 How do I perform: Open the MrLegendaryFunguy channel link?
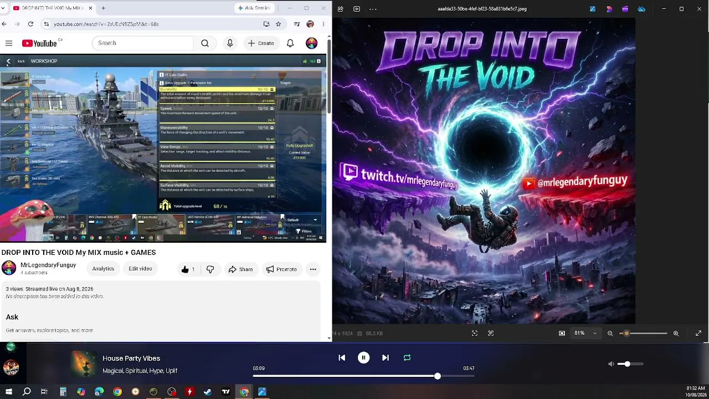(48, 265)
